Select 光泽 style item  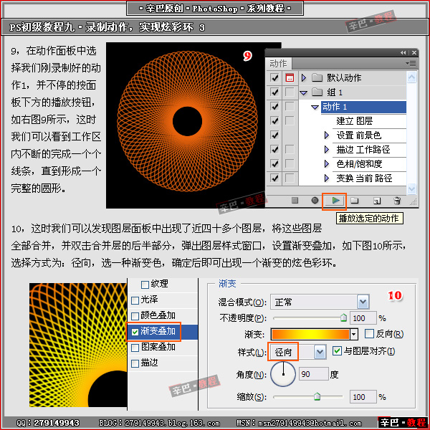coord(149,300)
